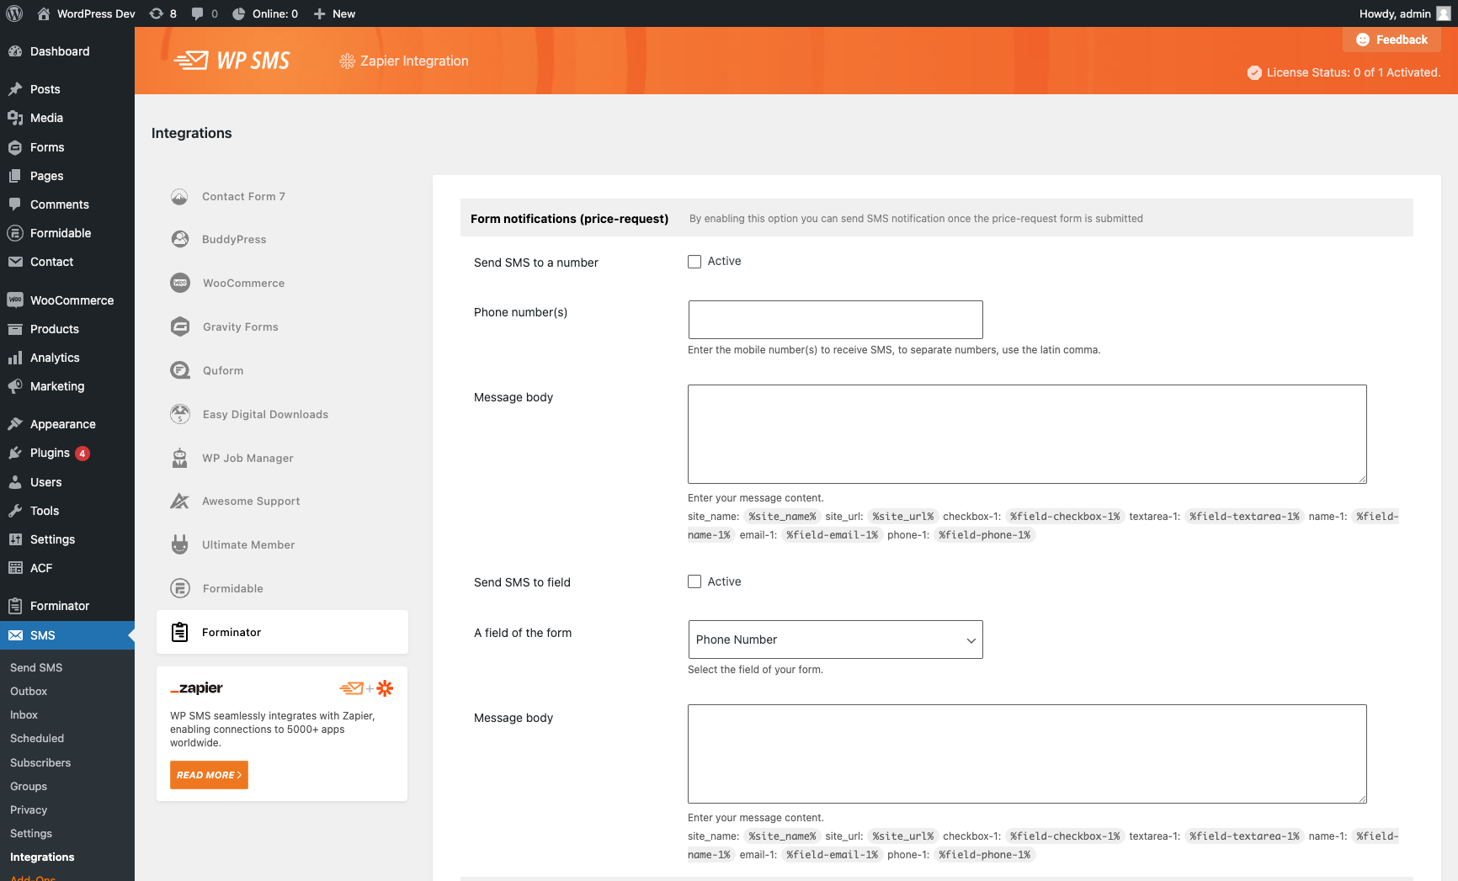Select the Gravity Forms icon
Screen dimensions: 1458x881
(x=180, y=326)
